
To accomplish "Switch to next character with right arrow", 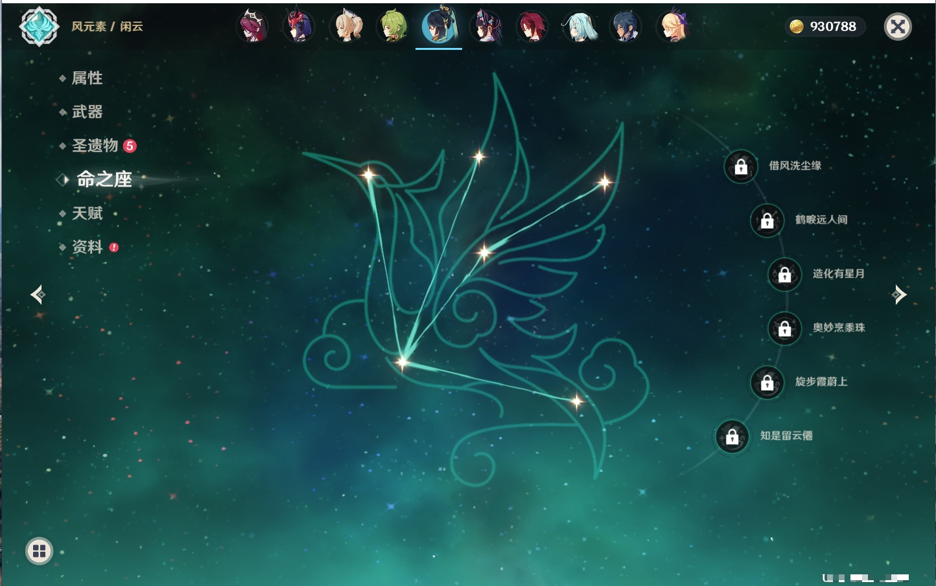I will 899,295.
